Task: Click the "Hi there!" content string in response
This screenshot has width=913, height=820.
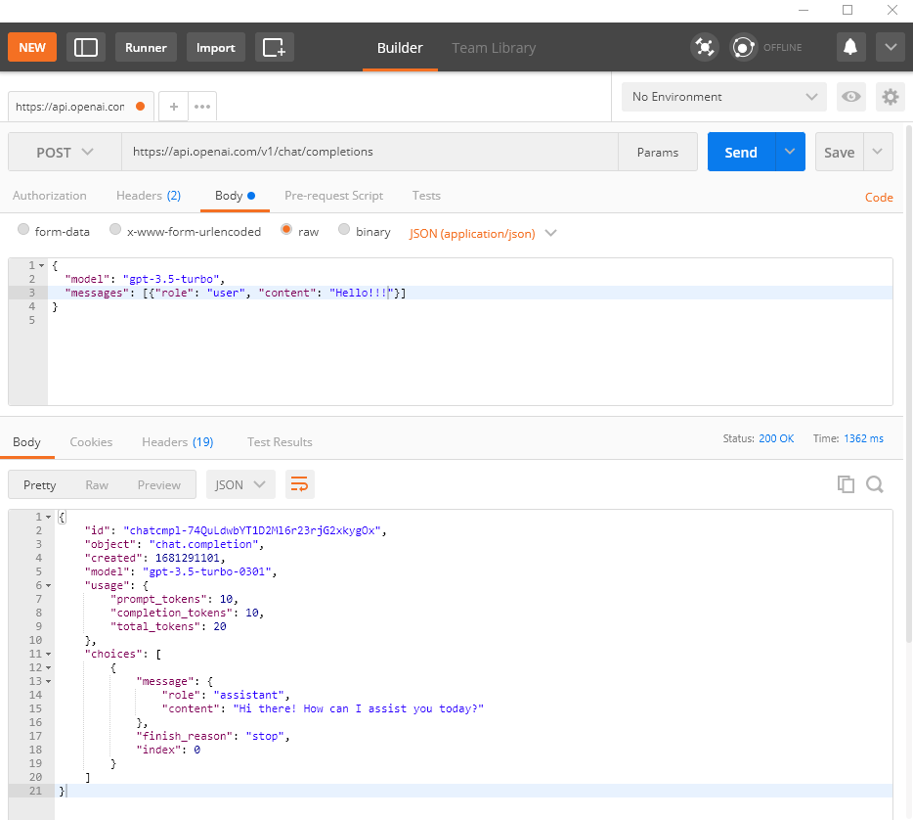Action: pos(358,708)
